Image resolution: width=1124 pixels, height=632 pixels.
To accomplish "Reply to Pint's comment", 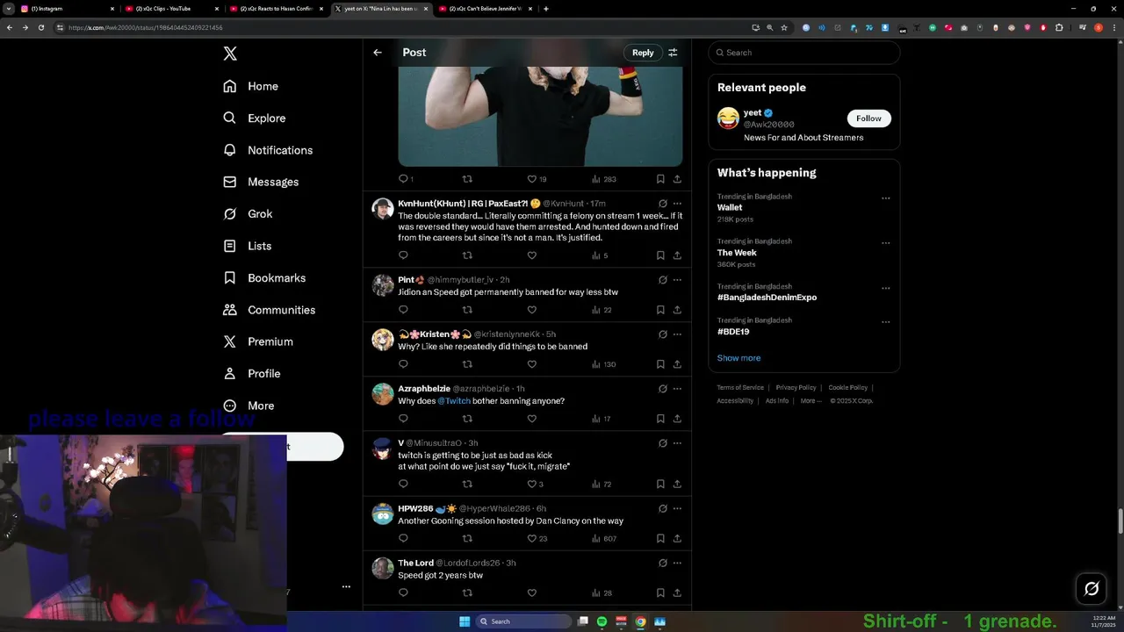I will tap(403, 310).
